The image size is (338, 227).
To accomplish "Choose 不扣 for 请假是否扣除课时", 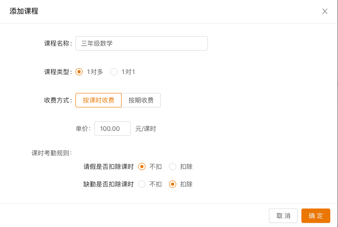I will click(142, 167).
